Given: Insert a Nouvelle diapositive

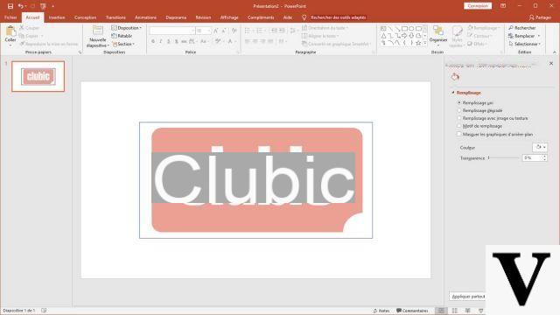Looking at the screenshot, I should point(97,36).
